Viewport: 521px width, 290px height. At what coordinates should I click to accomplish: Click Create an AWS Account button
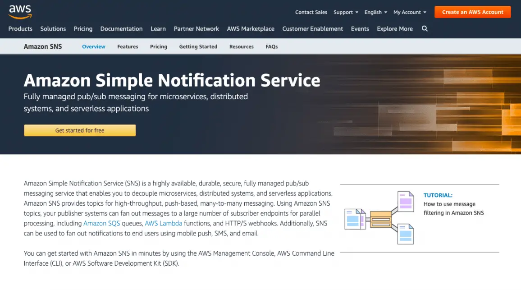pyautogui.click(x=472, y=12)
